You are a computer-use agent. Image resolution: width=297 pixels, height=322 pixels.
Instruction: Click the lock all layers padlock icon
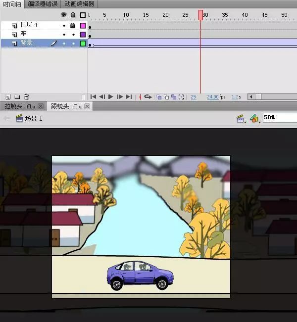[73, 15]
